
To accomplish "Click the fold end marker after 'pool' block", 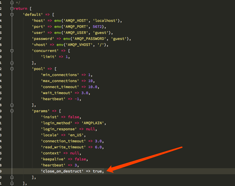I will [12, 105].
